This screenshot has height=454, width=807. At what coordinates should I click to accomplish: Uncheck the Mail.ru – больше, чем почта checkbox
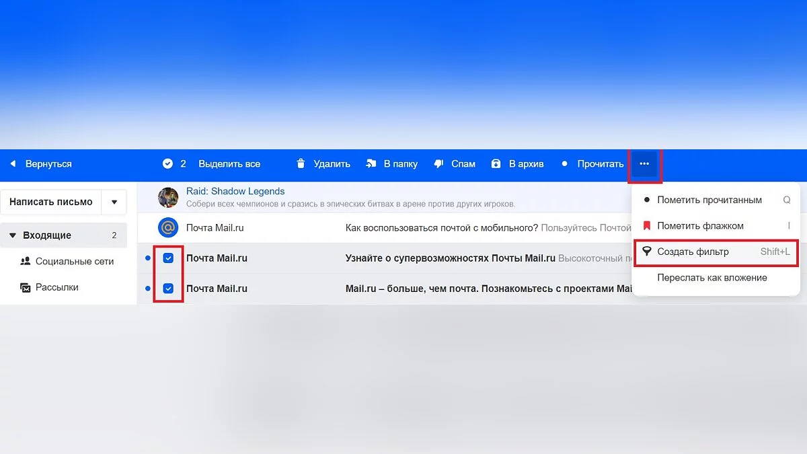(x=168, y=289)
